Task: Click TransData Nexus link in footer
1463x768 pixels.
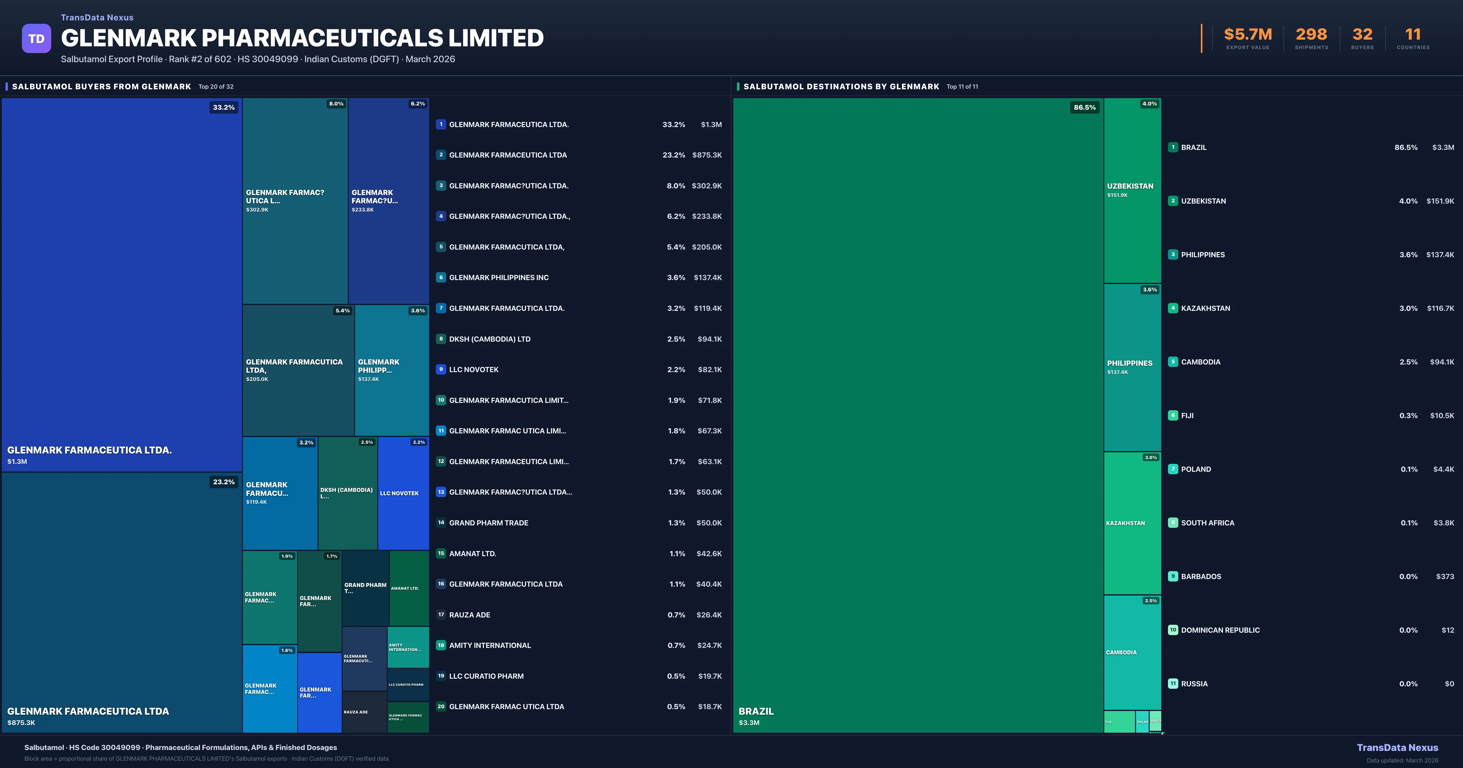Action: (1397, 748)
